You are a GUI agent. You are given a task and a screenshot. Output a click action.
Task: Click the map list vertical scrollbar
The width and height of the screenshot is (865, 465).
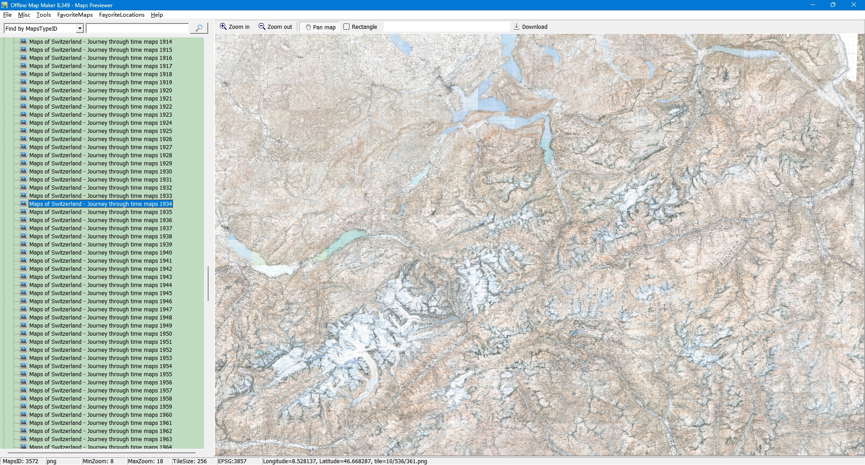tap(208, 284)
